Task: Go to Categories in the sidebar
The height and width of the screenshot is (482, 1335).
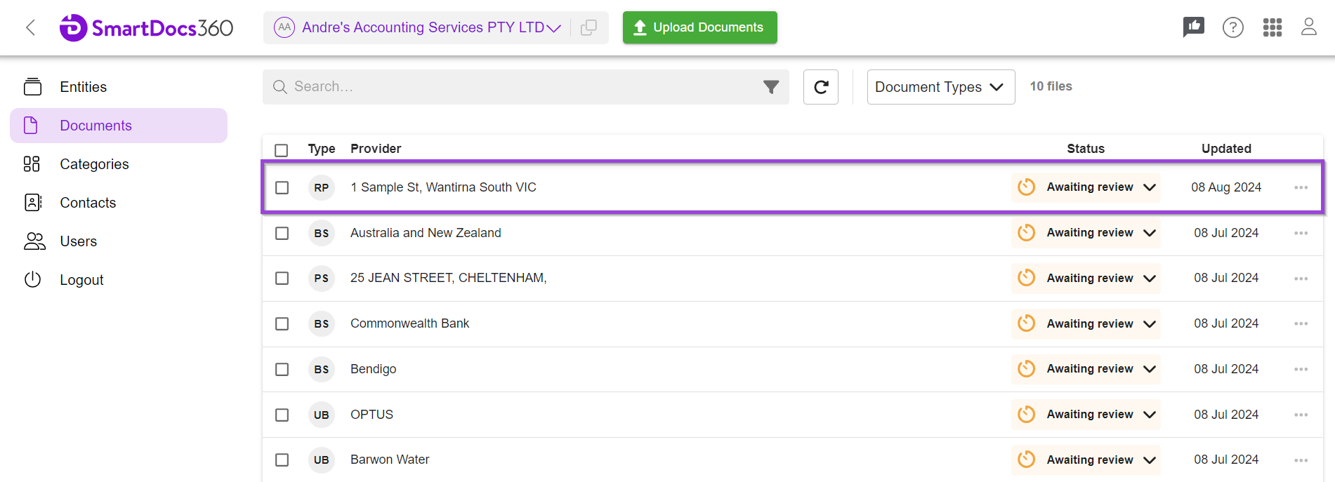Action: 94,164
